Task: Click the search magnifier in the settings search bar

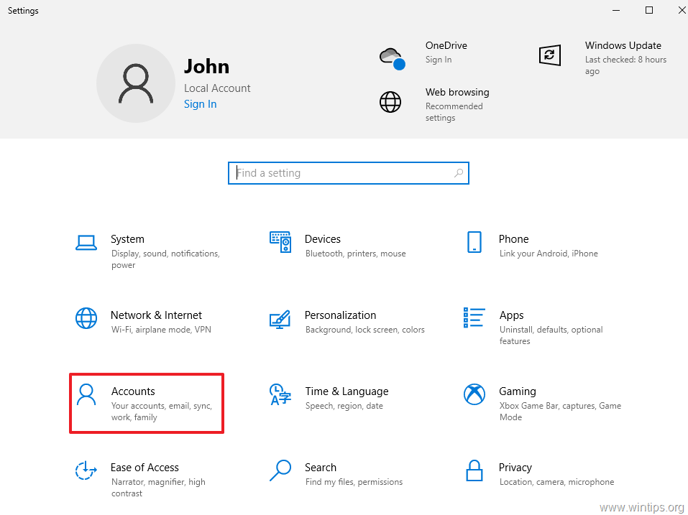Action: pos(458,172)
